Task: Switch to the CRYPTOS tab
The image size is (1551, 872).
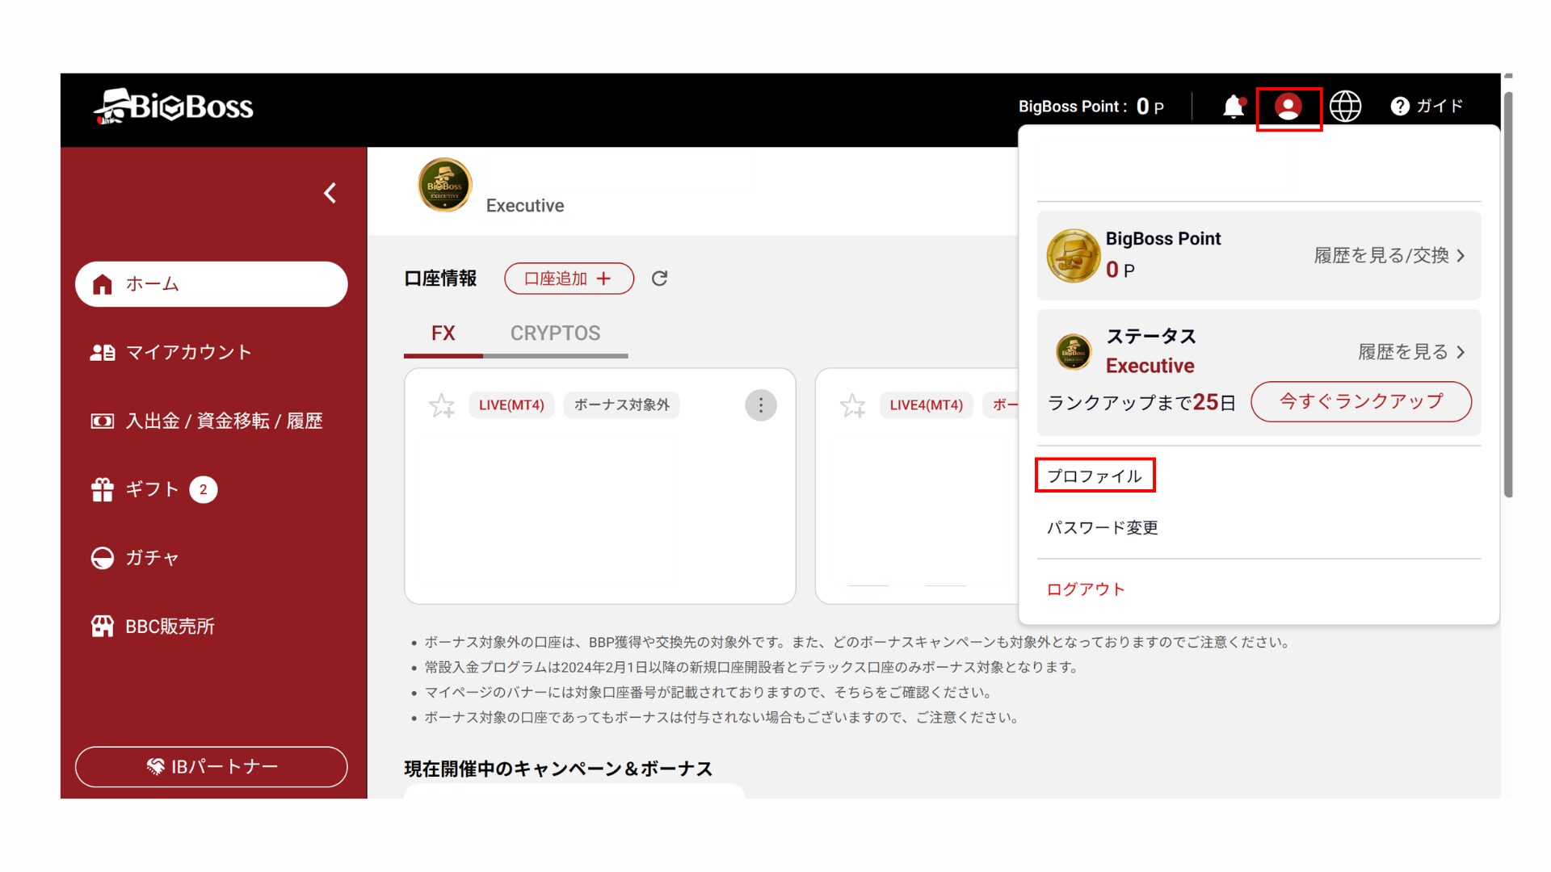Action: click(555, 333)
